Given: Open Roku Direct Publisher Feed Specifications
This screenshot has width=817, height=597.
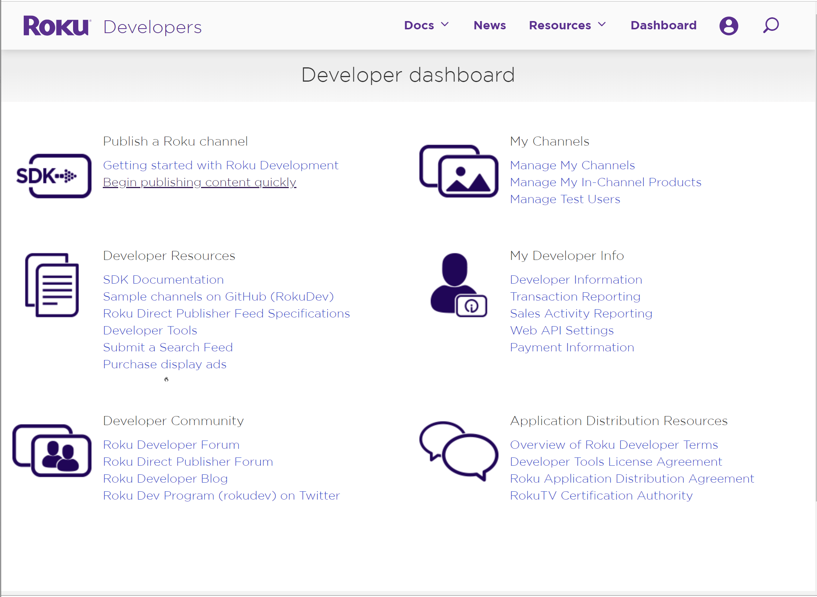Looking at the screenshot, I should [x=226, y=313].
